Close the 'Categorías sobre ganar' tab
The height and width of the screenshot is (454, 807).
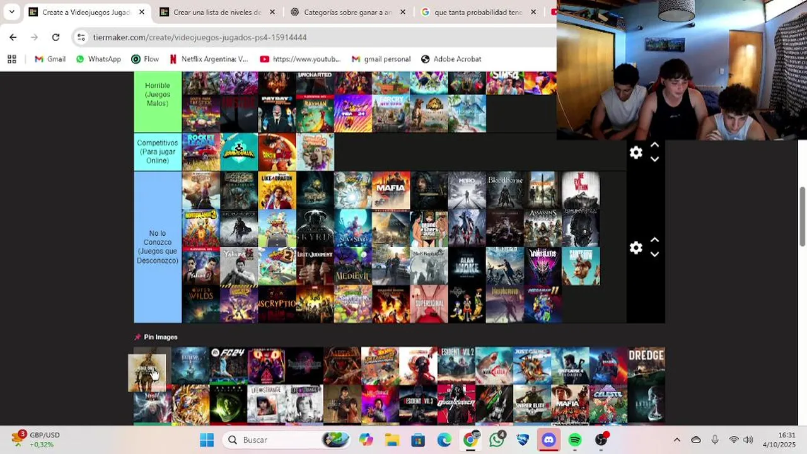point(403,12)
